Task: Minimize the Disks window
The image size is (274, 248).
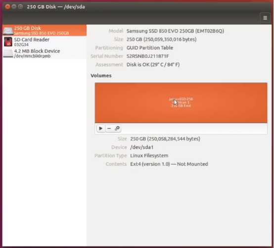Action: (x=14, y=6)
